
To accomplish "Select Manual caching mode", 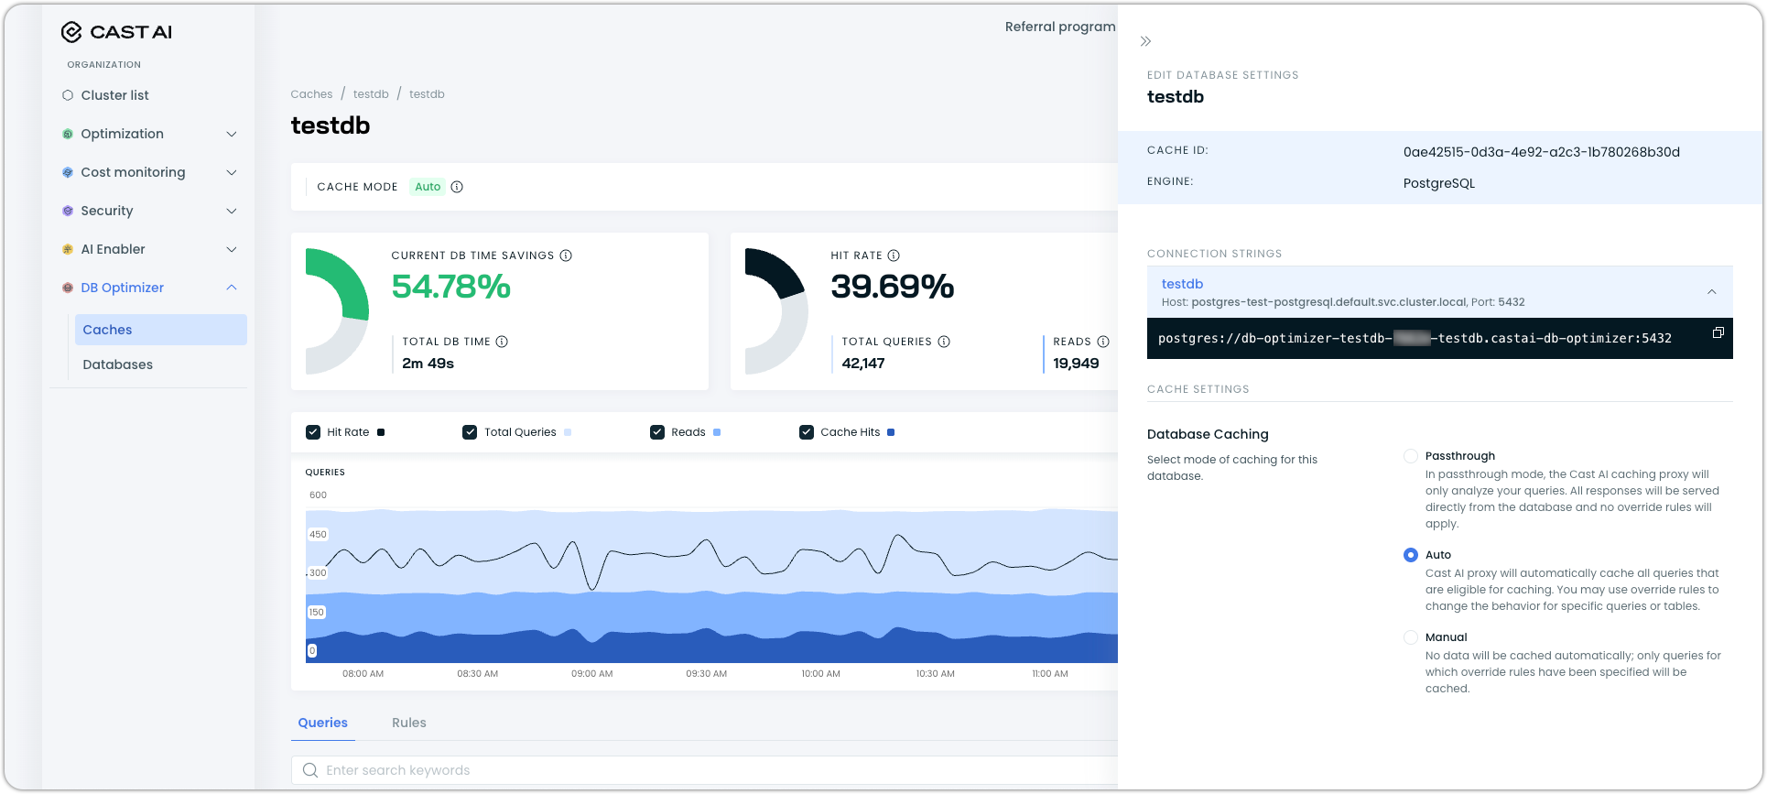I will [x=1411, y=637].
